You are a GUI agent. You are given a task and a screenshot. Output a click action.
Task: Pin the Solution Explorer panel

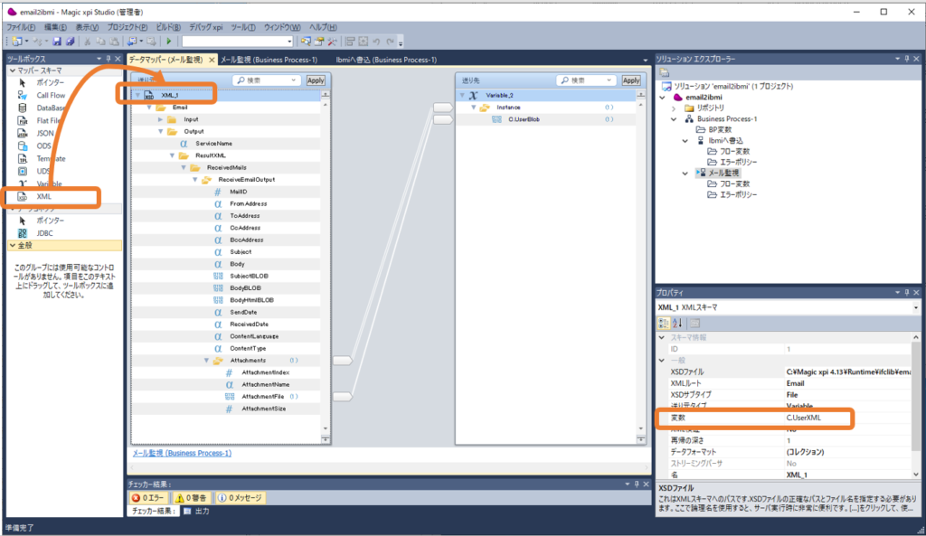(x=907, y=59)
